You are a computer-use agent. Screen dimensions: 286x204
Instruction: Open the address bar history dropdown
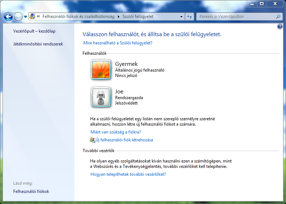click(181, 16)
